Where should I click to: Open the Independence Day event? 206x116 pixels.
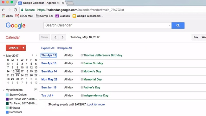tap(96, 95)
